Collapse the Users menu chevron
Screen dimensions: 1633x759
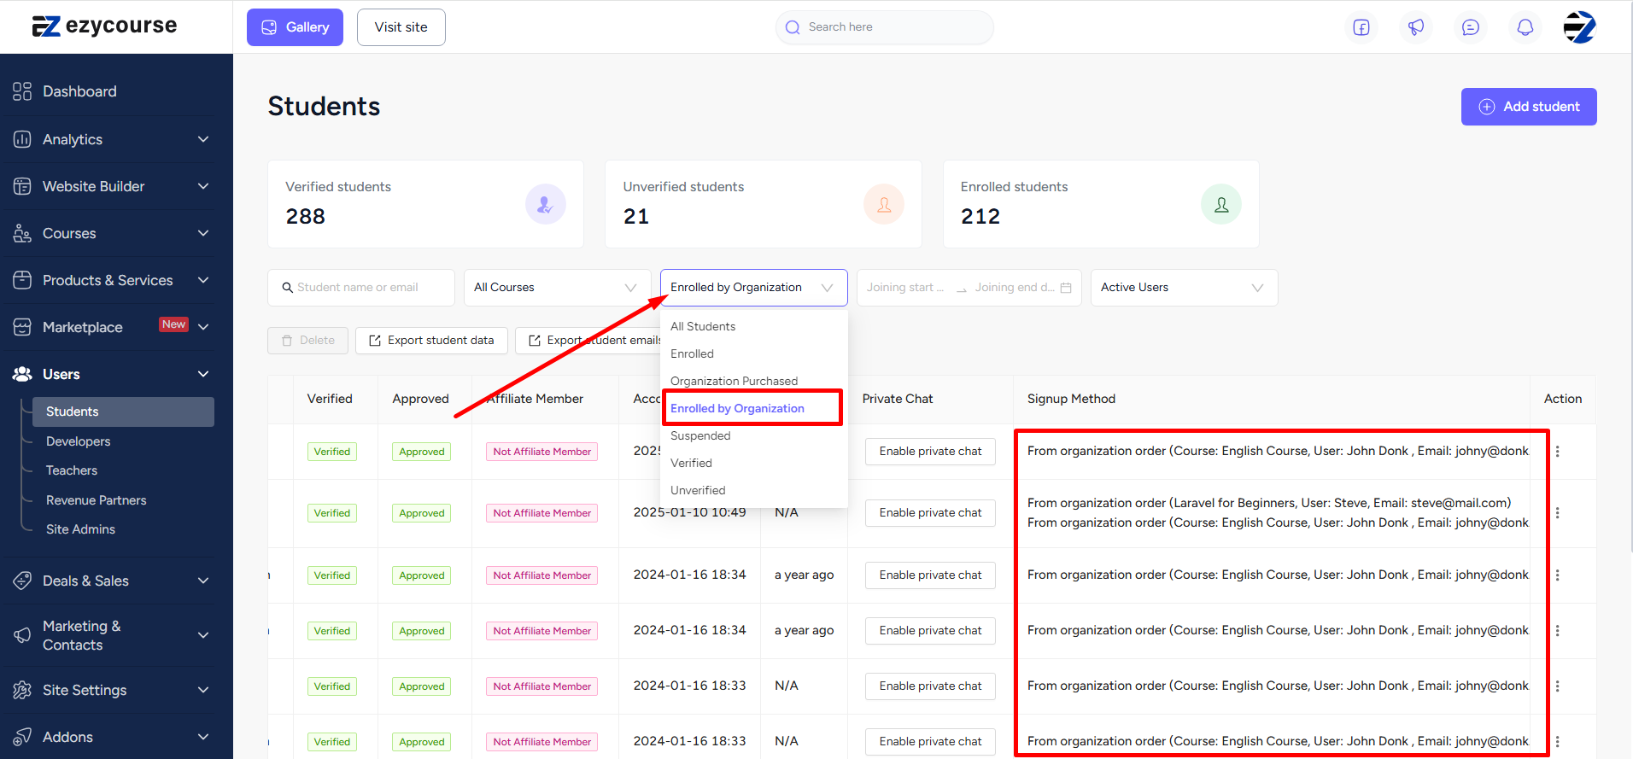[x=203, y=374]
